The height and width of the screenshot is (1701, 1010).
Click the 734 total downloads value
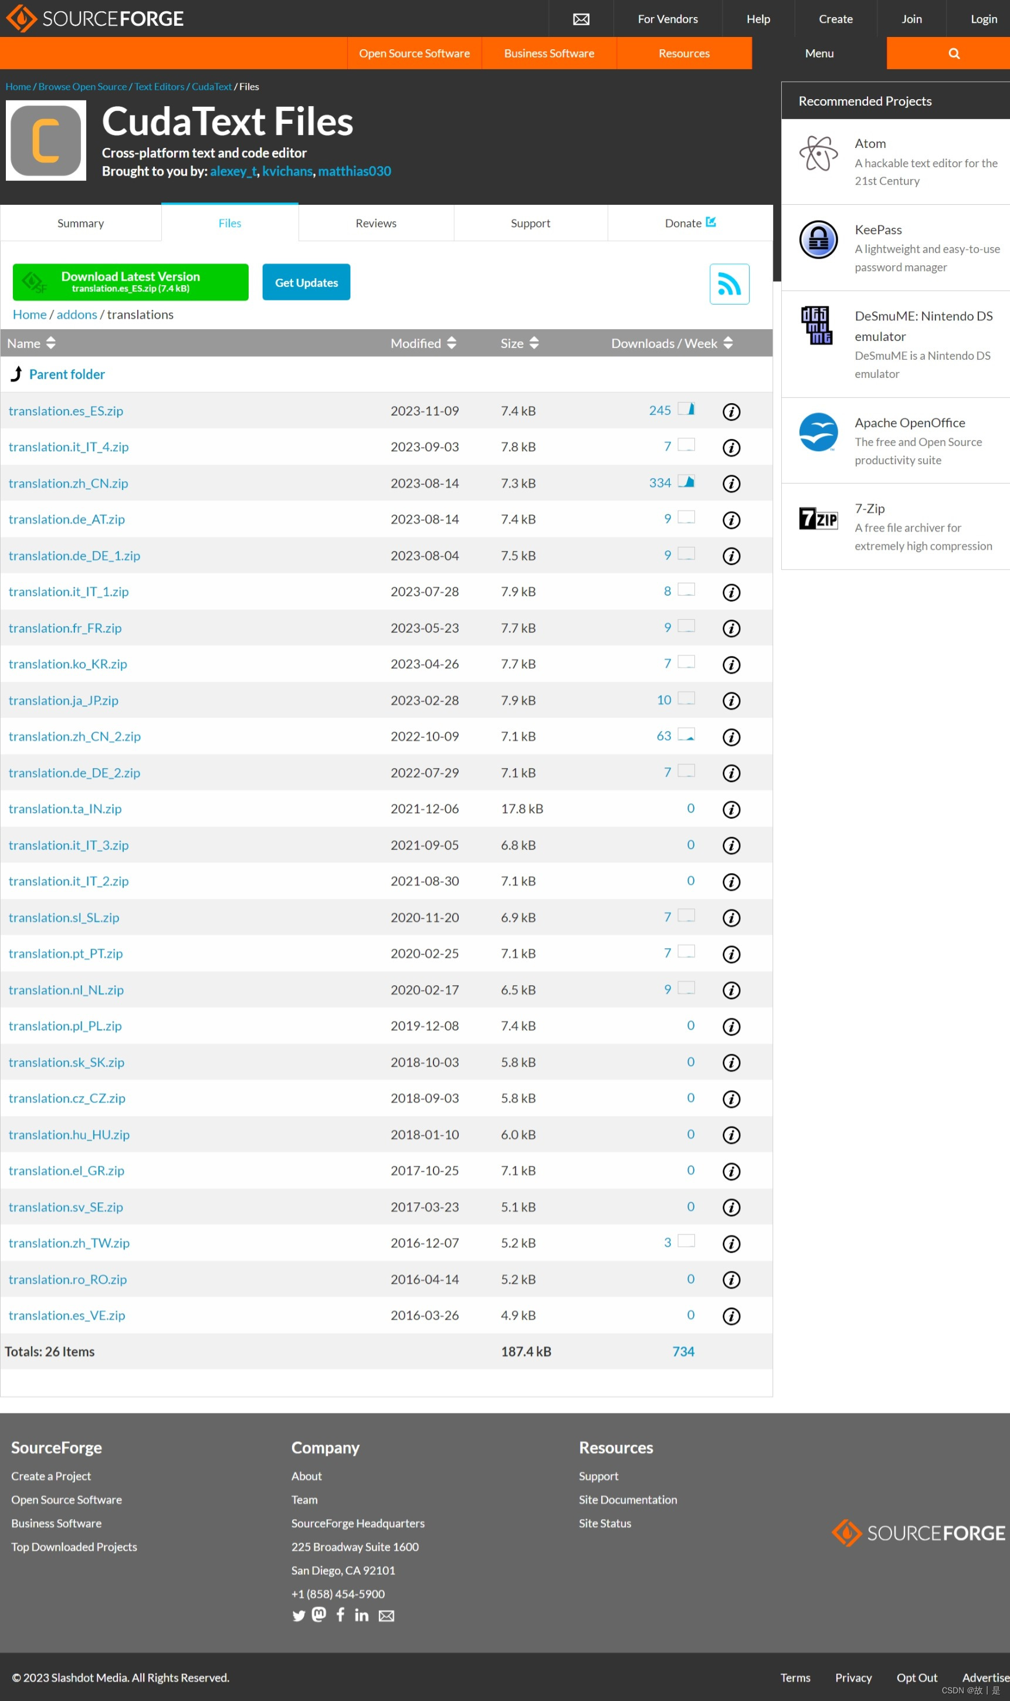683,1352
